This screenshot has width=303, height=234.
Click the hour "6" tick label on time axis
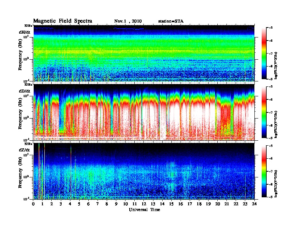pos(88,204)
